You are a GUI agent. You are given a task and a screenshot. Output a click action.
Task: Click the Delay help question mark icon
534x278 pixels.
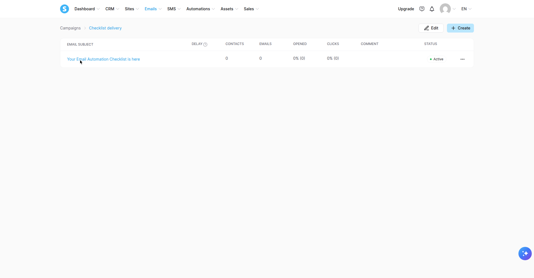[205, 44]
